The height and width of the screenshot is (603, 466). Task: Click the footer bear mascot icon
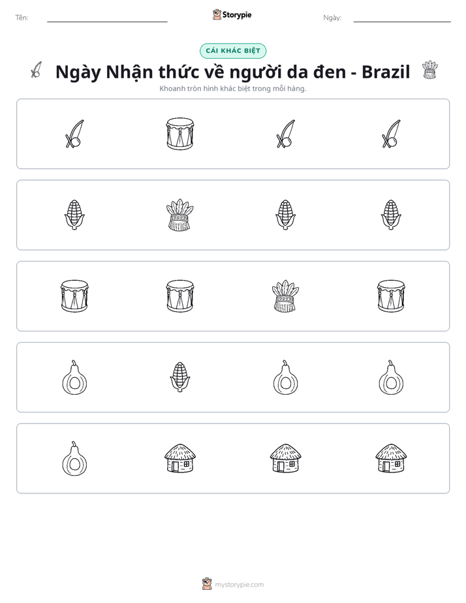(x=207, y=584)
